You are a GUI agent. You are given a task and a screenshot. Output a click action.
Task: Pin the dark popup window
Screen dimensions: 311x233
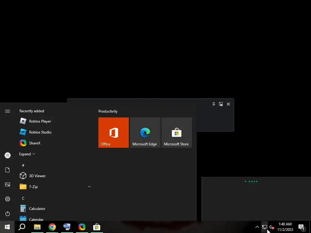click(x=214, y=104)
